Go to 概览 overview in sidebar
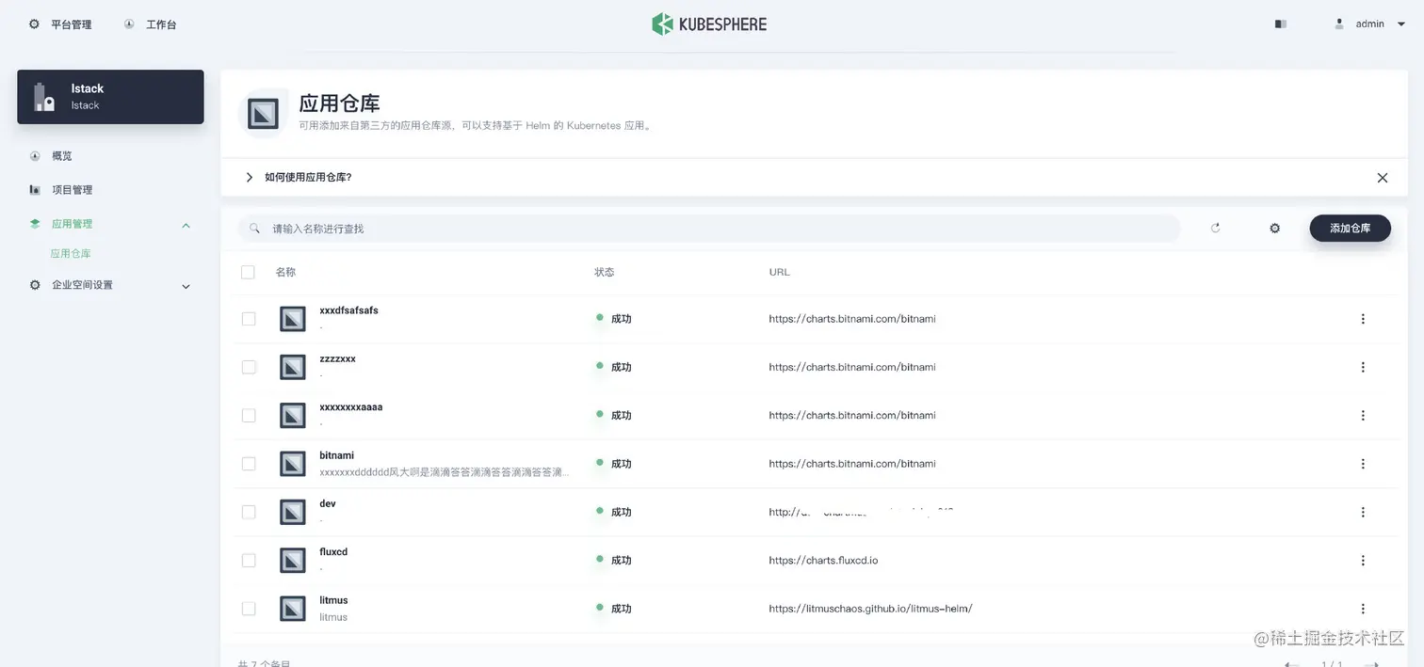 [x=62, y=156]
